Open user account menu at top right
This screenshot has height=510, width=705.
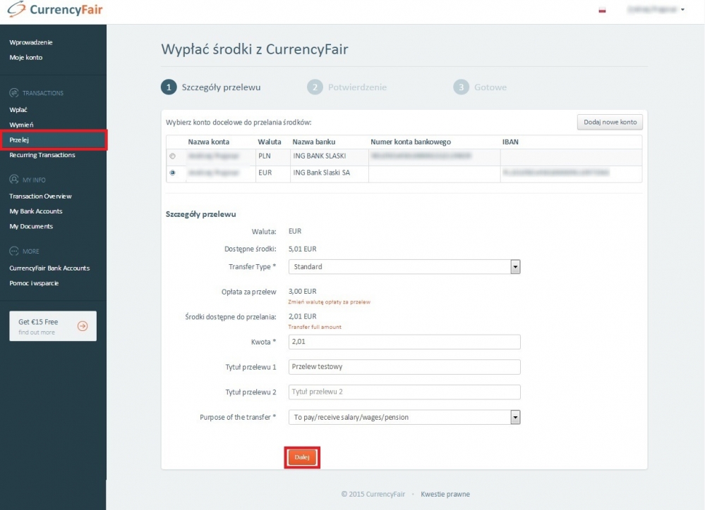point(655,10)
